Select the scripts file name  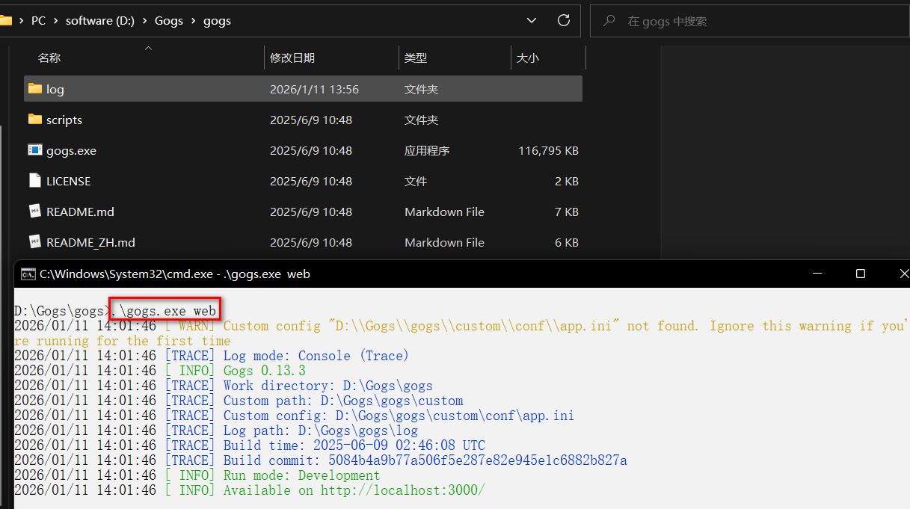tap(64, 120)
